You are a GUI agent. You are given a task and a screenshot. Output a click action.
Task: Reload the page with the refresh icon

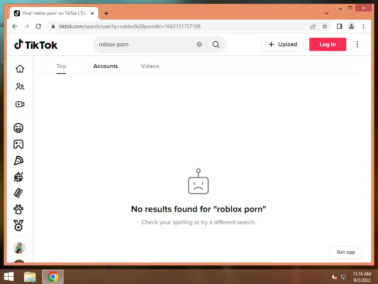pyautogui.click(x=38, y=26)
